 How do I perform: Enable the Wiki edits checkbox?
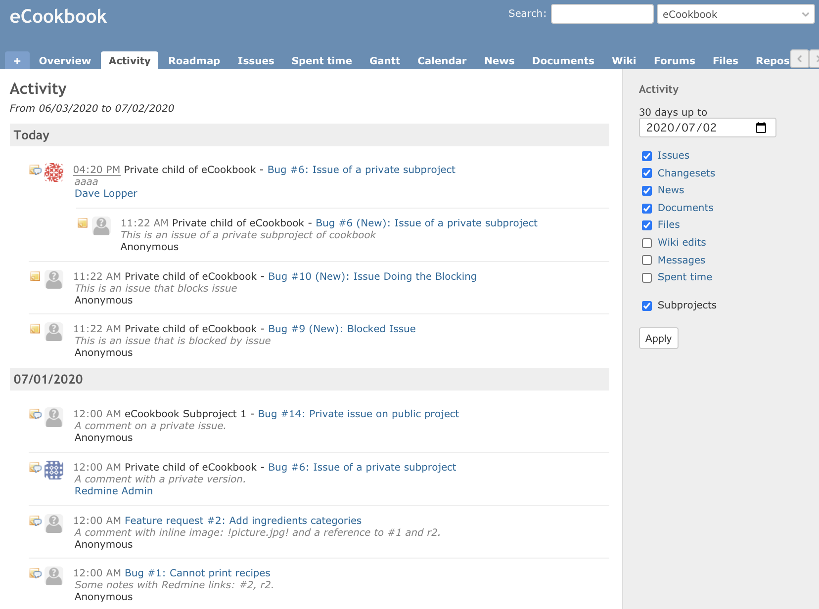tap(647, 243)
